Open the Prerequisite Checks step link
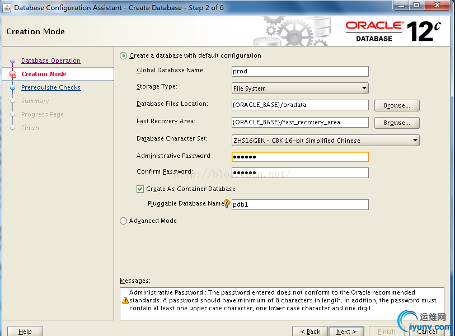Image resolution: width=455 pixels, height=336 pixels. (51, 87)
